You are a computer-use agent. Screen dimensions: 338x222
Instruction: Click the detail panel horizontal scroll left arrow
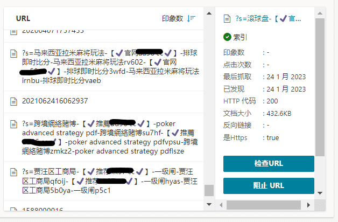(x=221, y=205)
